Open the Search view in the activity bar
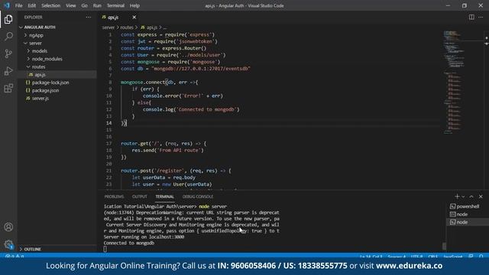The image size is (489, 275). tap(8, 37)
